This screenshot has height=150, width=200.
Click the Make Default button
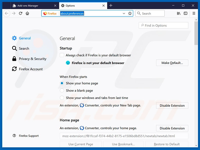(172, 63)
